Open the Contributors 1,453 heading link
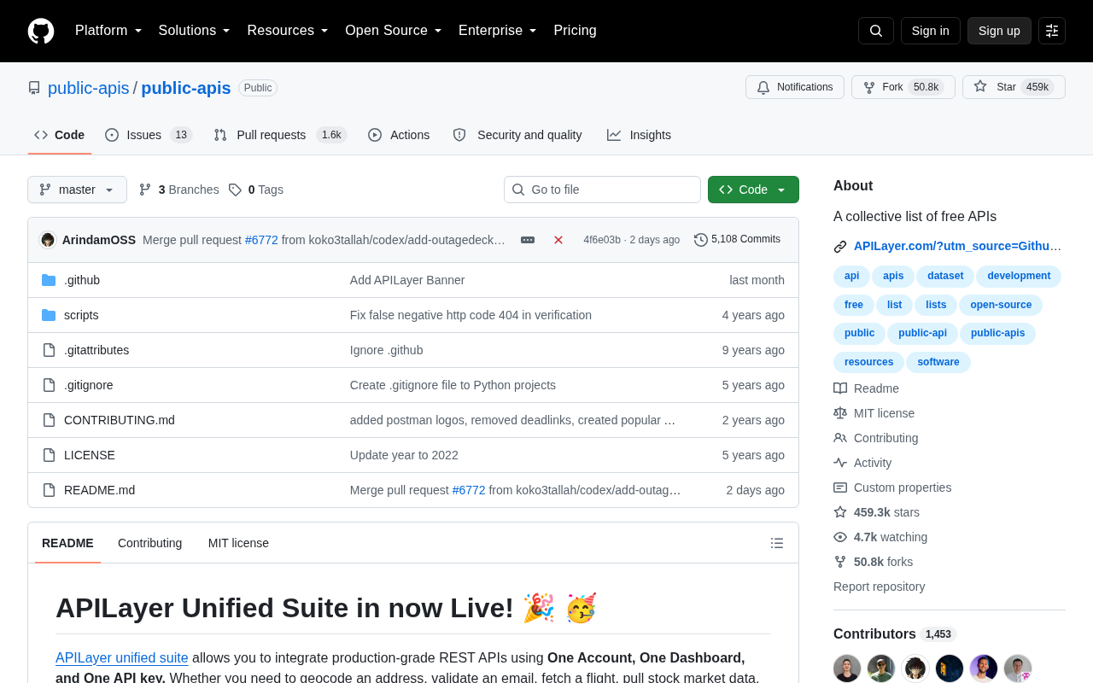This screenshot has height=683, width=1093. (x=895, y=633)
